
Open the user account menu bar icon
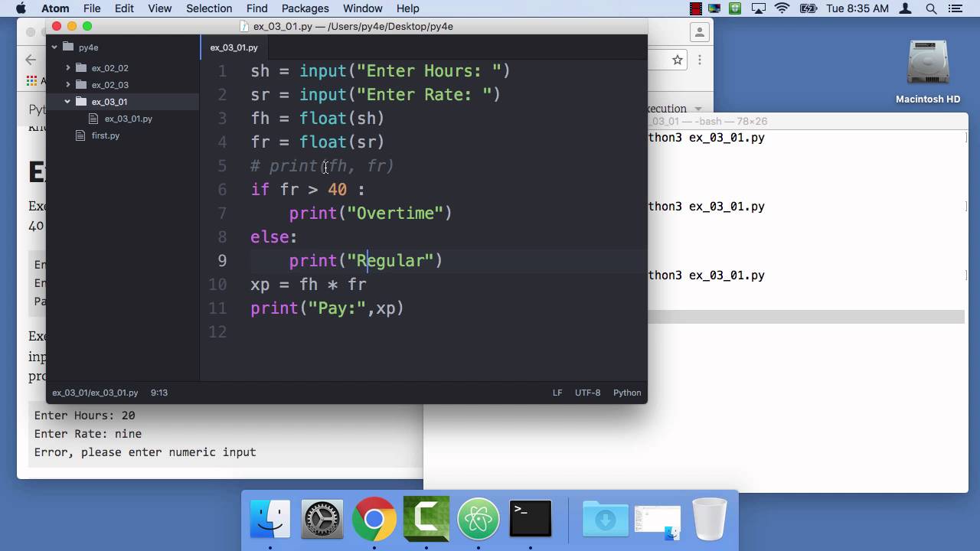(907, 8)
